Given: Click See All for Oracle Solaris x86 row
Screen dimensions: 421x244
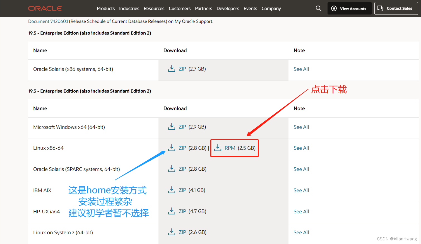Looking at the screenshot, I should (301, 69).
